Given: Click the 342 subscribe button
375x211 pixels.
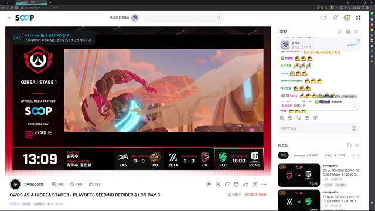Looking at the screenshot, I should point(57,184).
